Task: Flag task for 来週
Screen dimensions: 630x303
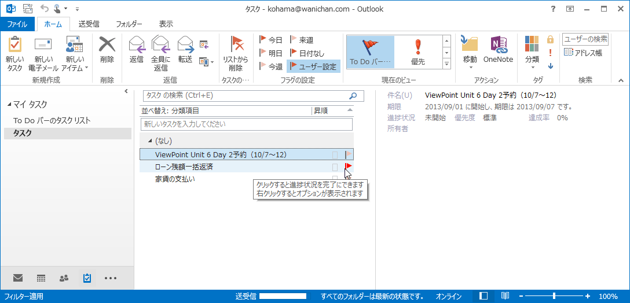Action: tap(301, 40)
